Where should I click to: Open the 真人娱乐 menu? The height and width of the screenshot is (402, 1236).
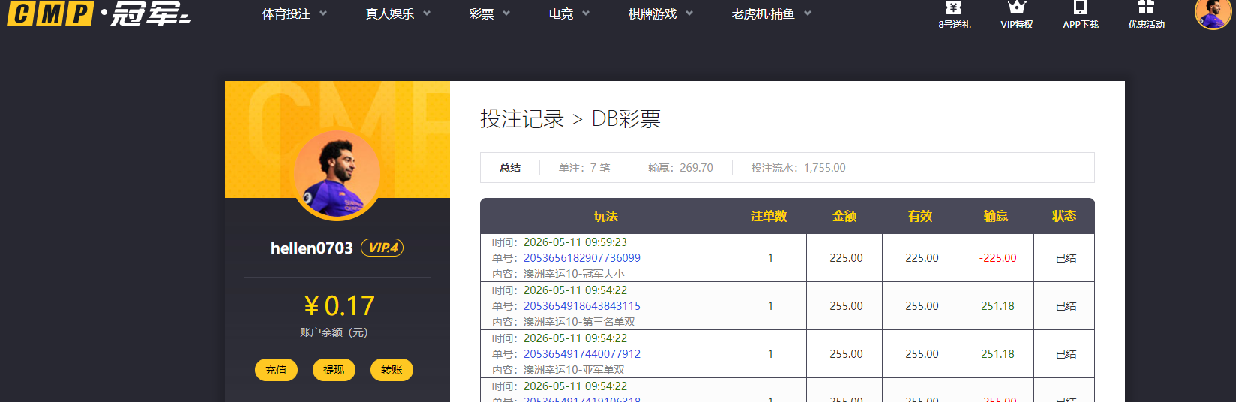(389, 14)
